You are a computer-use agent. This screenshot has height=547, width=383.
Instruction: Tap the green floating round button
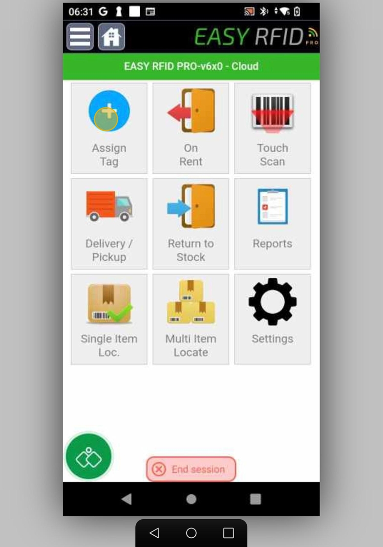[x=88, y=457]
